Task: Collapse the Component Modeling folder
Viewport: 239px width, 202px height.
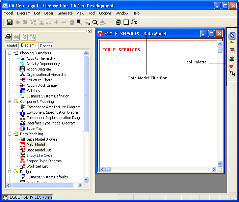Action: pyautogui.click(x=9, y=102)
